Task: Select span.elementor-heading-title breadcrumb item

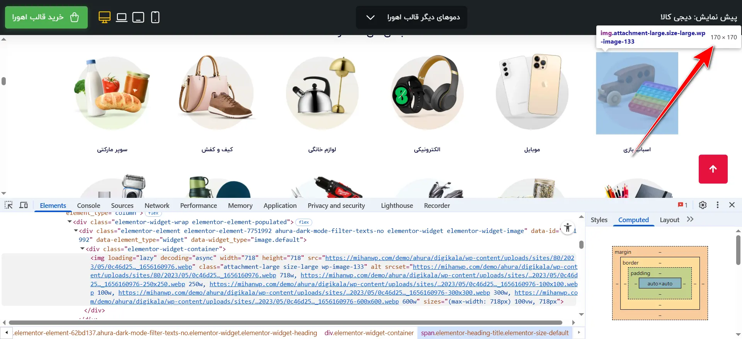Action: [x=495, y=333]
